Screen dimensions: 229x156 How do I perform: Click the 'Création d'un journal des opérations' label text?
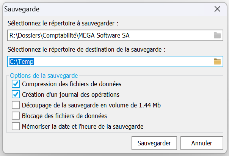click(71, 94)
